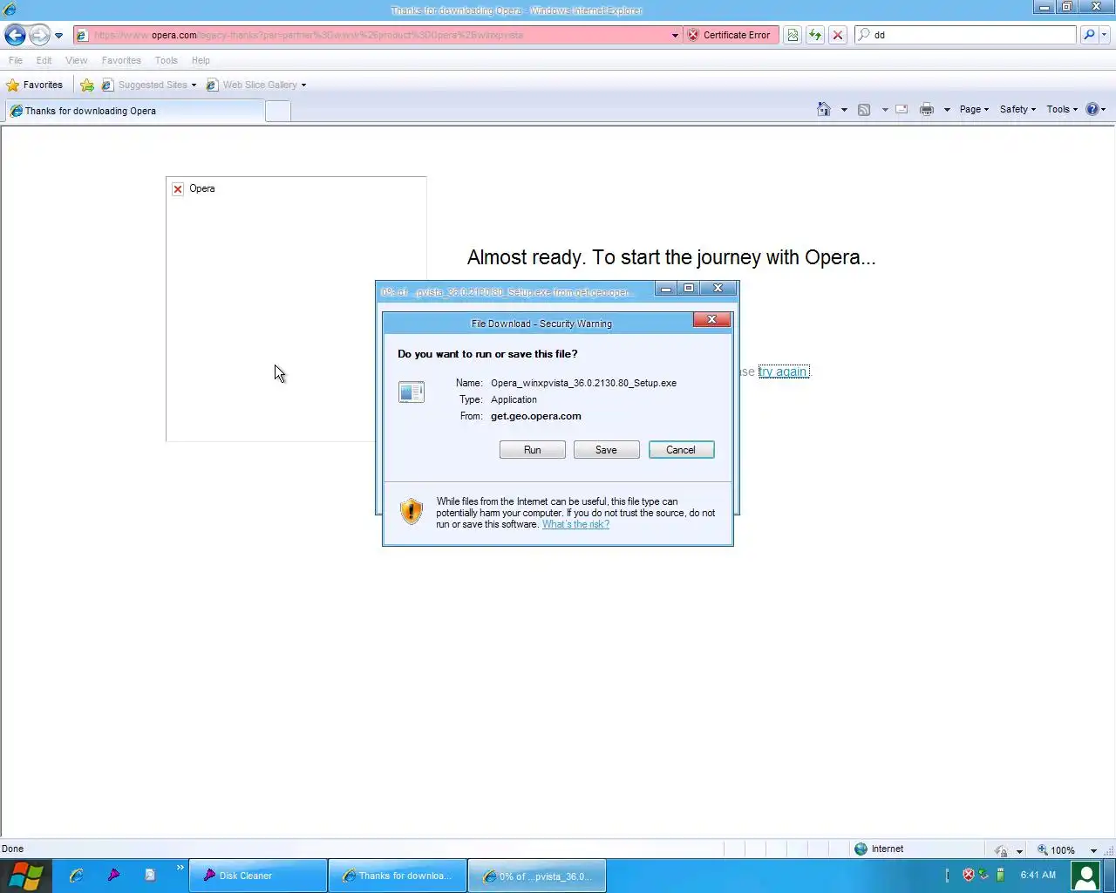The width and height of the screenshot is (1116, 893).
Task: Open the Tools command bar menu
Action: (x=1062, y=109)
